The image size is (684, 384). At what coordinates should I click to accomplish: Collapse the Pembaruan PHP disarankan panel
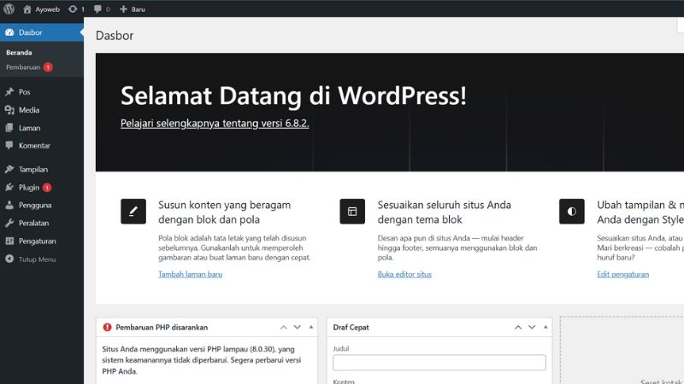[312, 327]
